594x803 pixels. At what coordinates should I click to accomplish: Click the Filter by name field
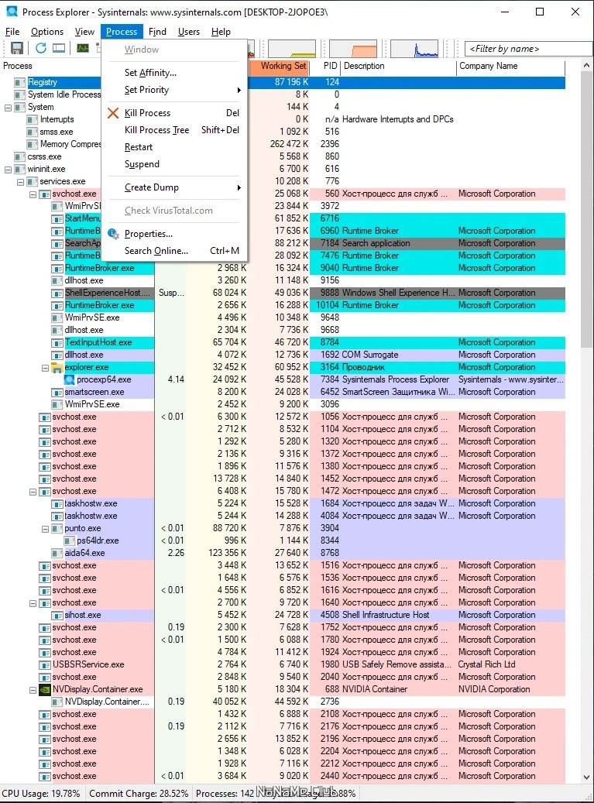(x=528, y=49)
